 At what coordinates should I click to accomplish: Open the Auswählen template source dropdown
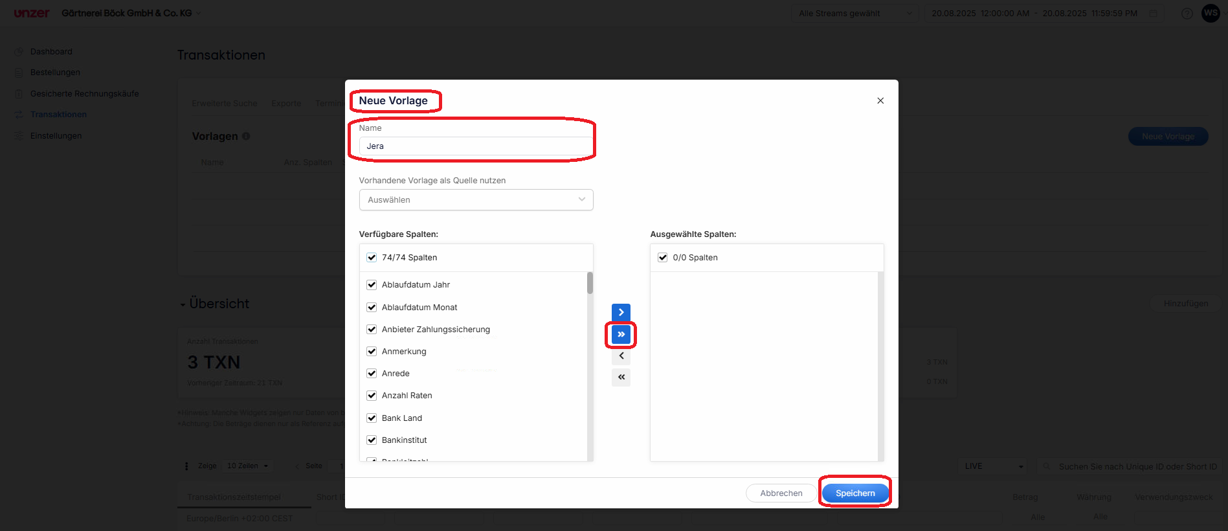pyautogui.click(x=476, y=200)
